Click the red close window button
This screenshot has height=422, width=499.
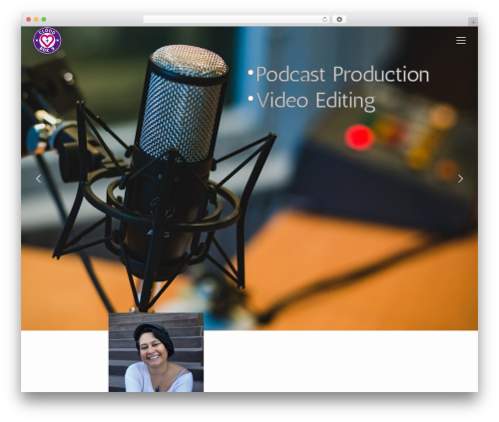pyautogui.click(x=29, y=19)
